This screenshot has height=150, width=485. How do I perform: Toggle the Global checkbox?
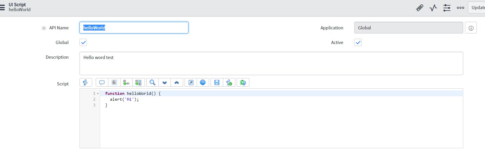83,43
